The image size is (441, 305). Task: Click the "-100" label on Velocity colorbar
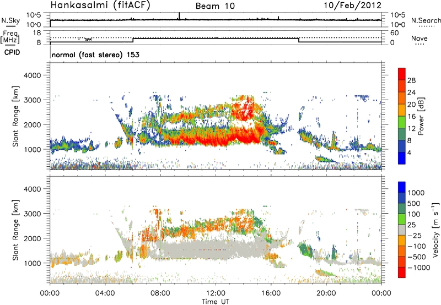pos(416,246)
